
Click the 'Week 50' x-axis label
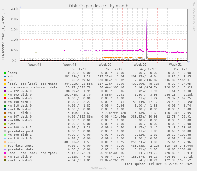105,65
